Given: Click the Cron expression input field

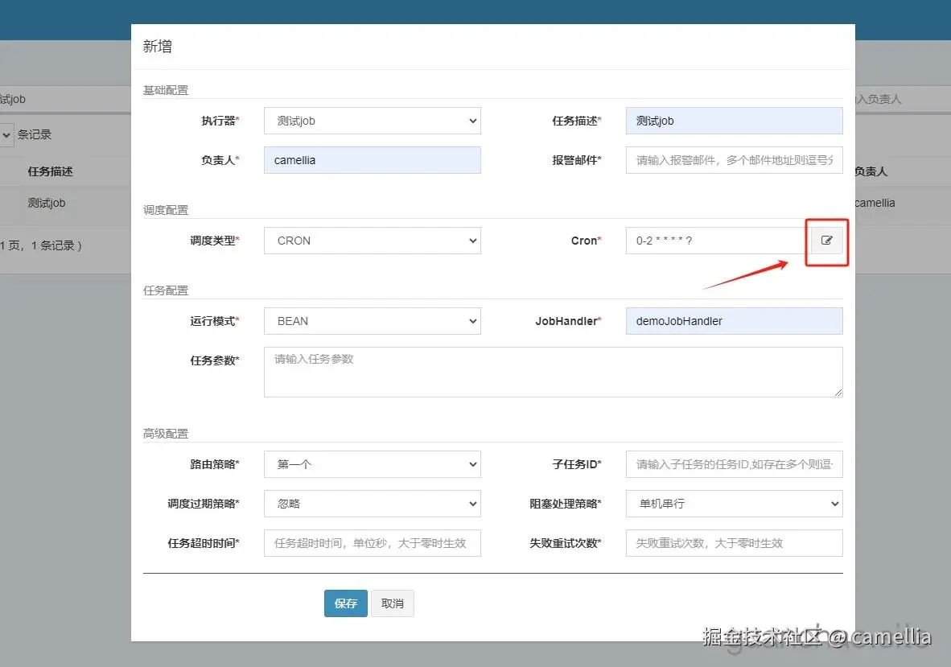Looking at the screenshot, I should tap(718, 241).
